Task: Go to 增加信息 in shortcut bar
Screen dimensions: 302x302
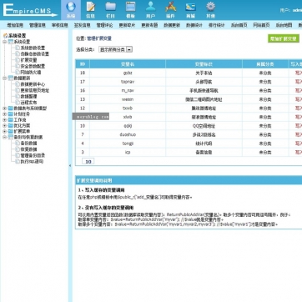Action: pos(15,25)
